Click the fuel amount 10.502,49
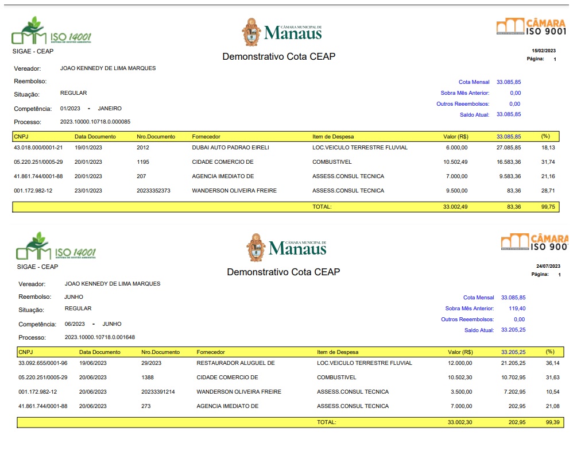Viewport: 573px width, 458px height. [x=455, y=162]
